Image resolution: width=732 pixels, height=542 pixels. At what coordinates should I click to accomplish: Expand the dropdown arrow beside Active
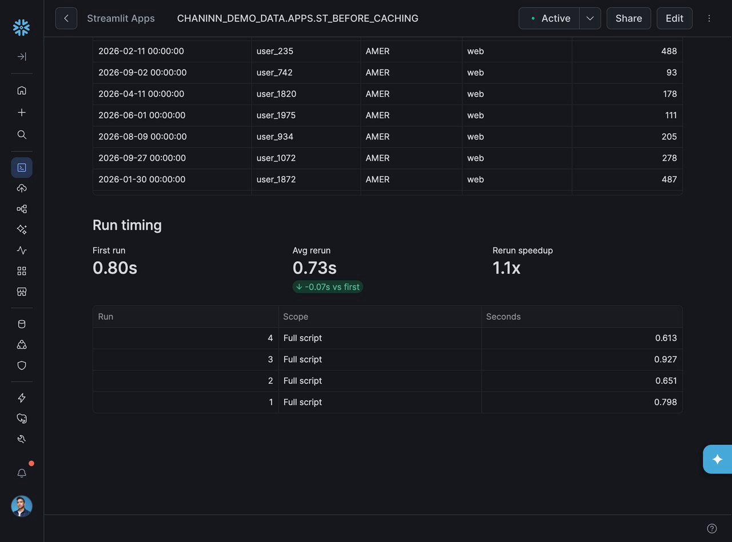click(x=590, y=18)
